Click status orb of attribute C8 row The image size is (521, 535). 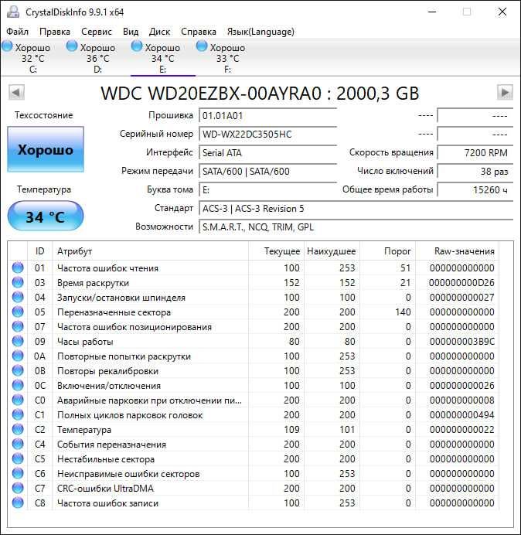[18, 503]
